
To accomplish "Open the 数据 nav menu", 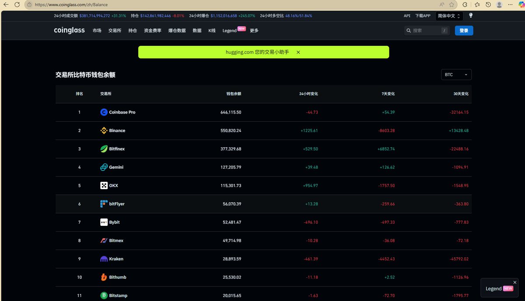I will pyautogui.click(x=197, y=31).
